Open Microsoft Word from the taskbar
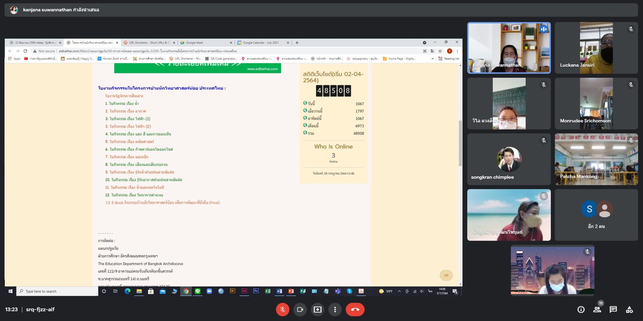The height and width of the screenshot is (321, 643). [279, 291]
